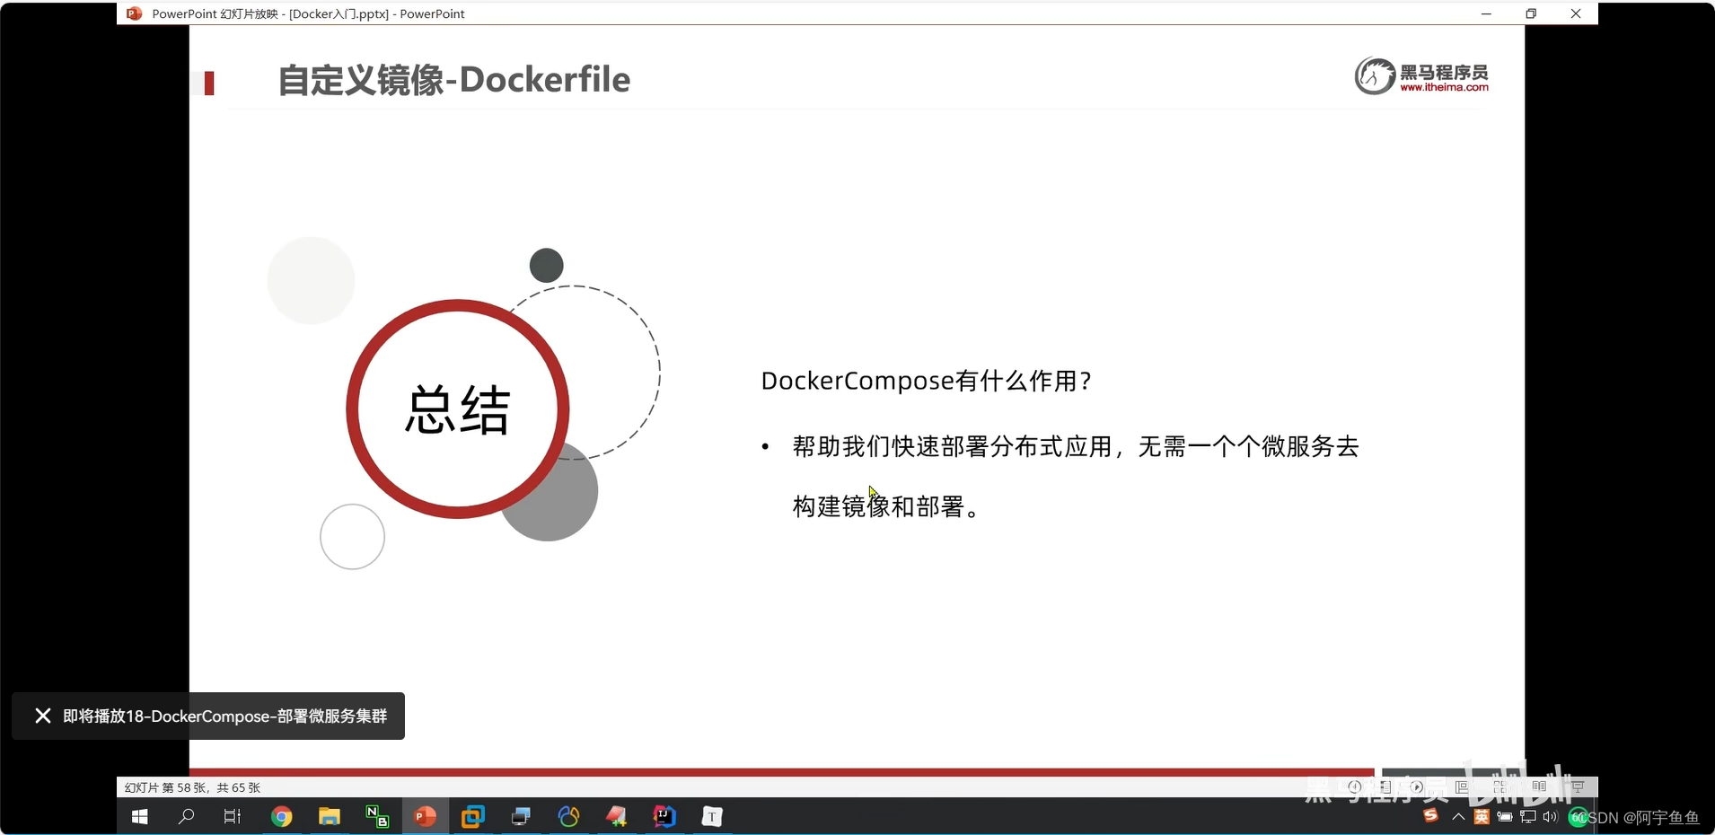The image size is (1715, 835).
Task: Open battery status in system tray
Action: tap(1505, 816)
